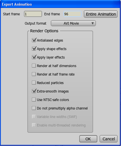
Task: Turn off Extra-smooth images
Action: point(34,91)
